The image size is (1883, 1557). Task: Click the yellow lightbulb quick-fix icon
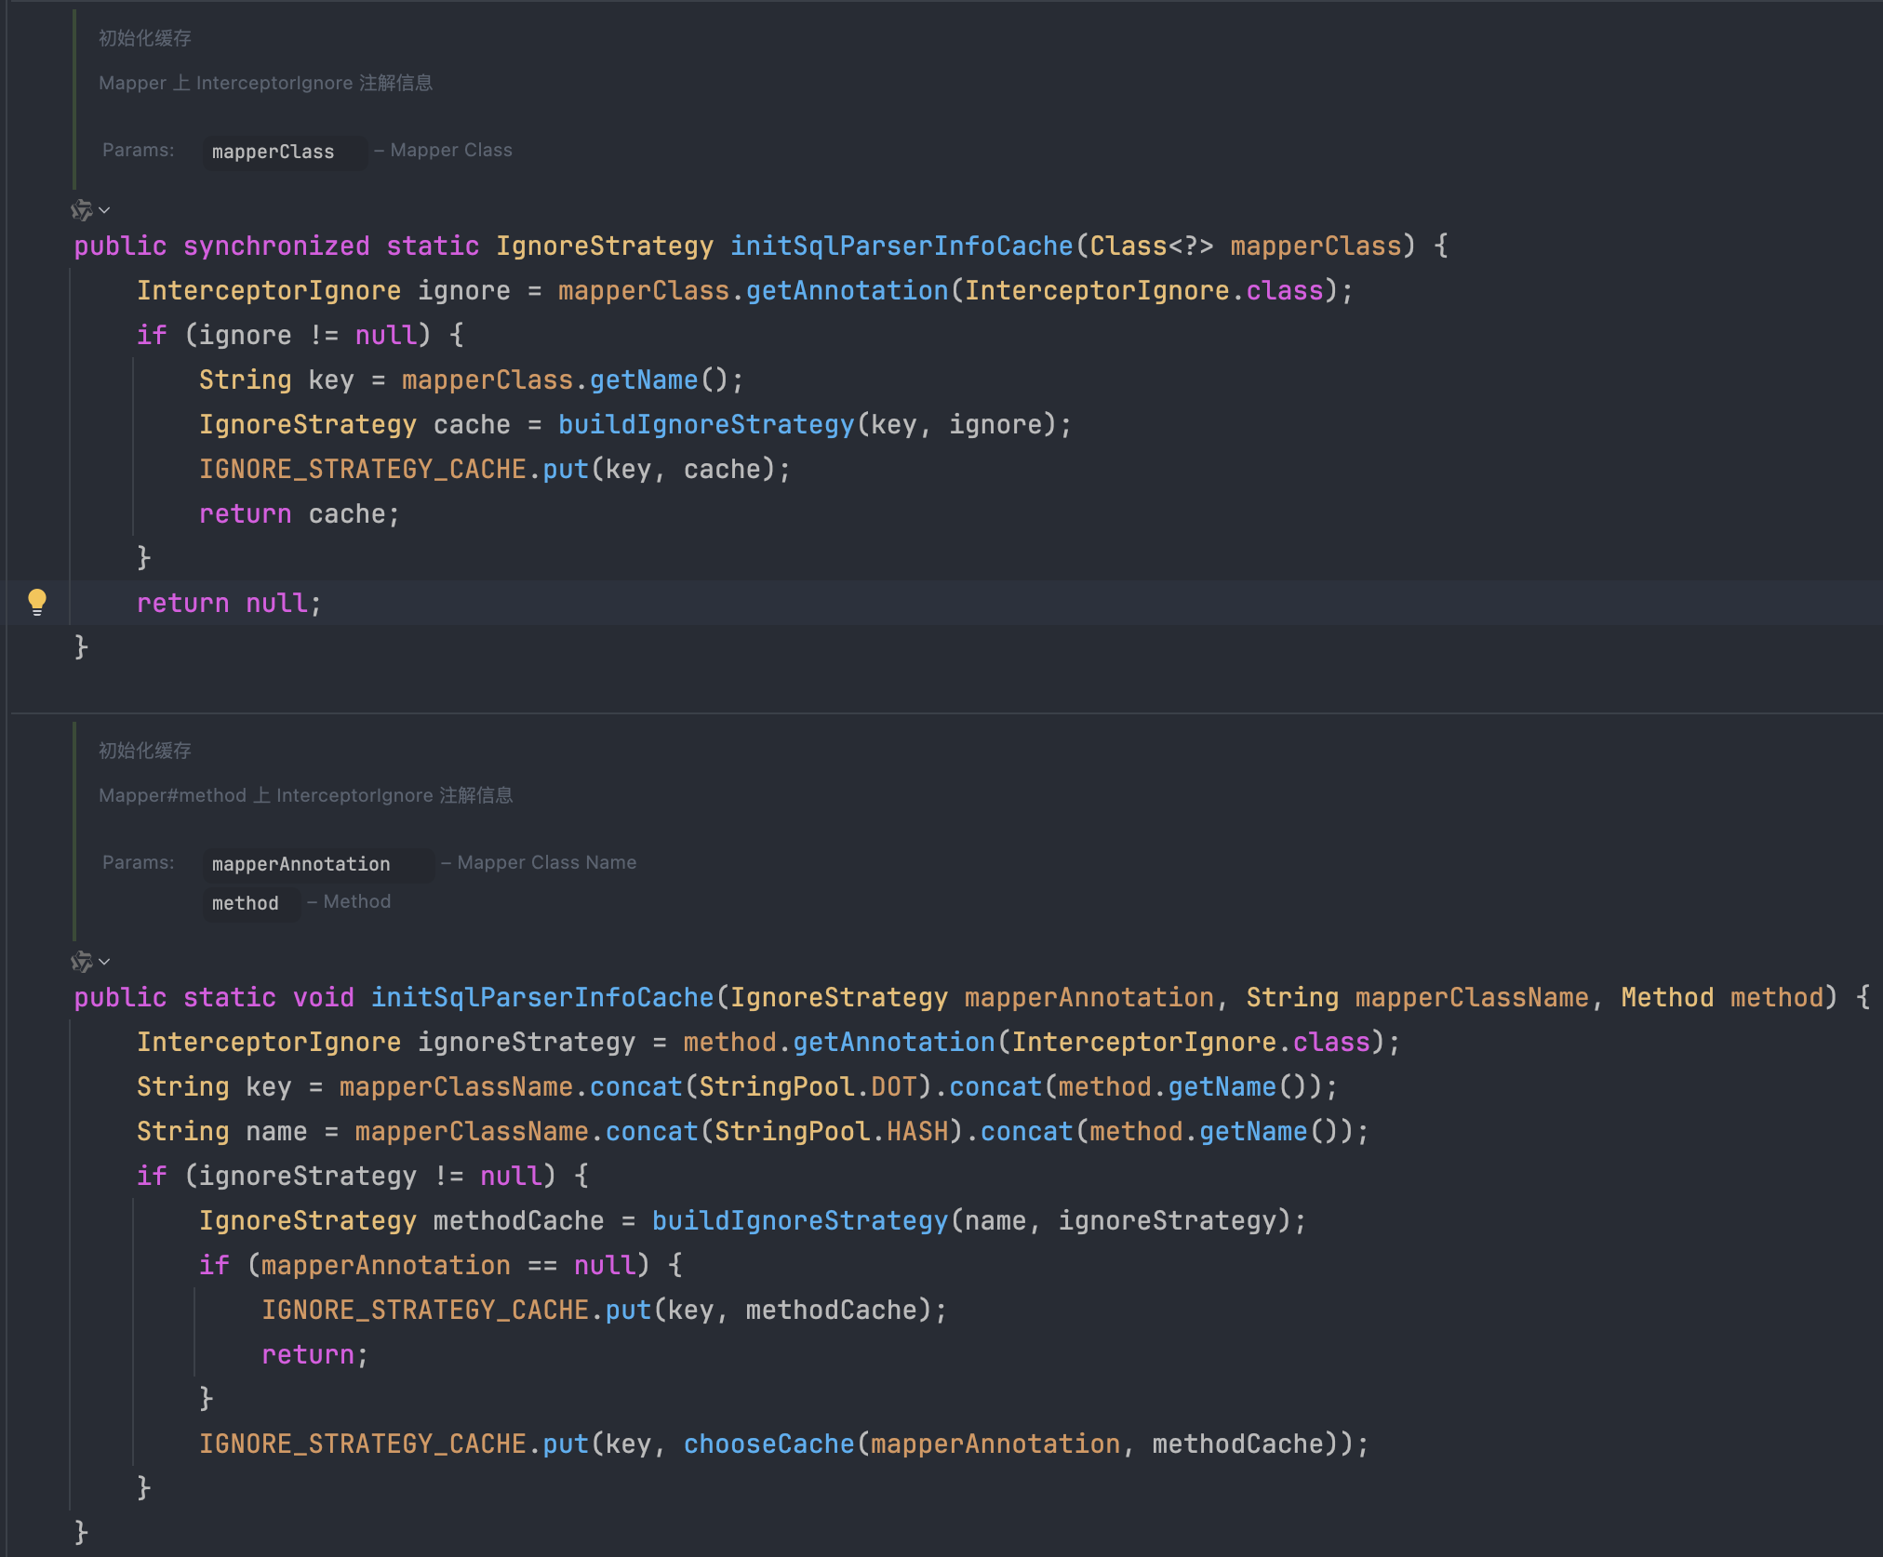(37, 602)
